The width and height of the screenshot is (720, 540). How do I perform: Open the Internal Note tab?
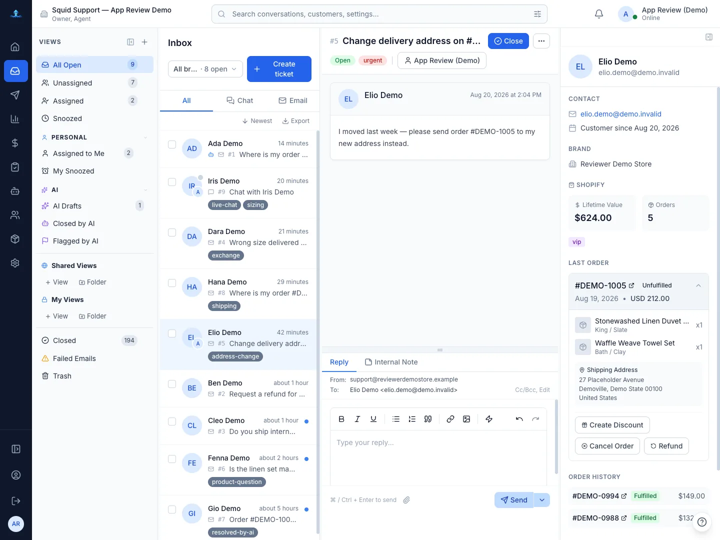(x=391, y=362)
